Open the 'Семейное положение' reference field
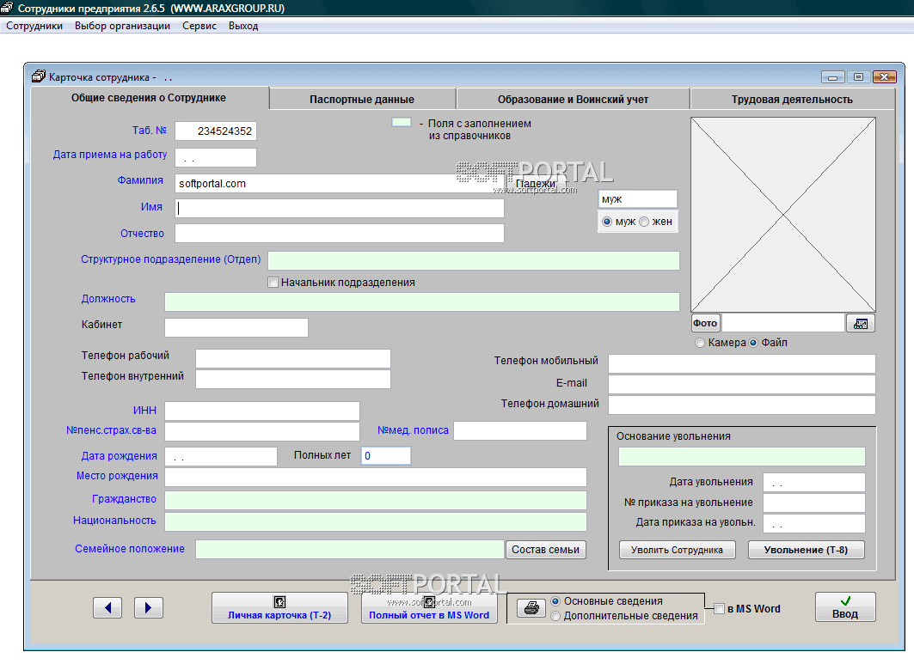The image size is (914, 664). point(350,549)
